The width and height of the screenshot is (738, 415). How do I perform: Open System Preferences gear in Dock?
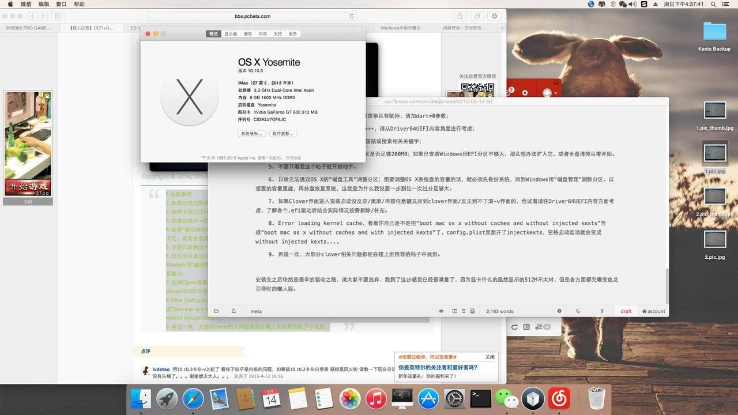point(454,398)
